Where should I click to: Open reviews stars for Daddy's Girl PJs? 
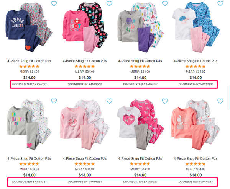30,164
